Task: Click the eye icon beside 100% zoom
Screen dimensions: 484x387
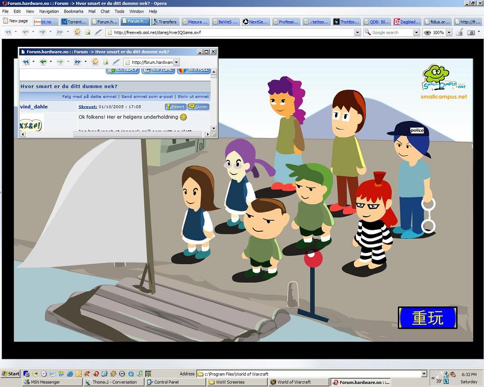Action: [428, 32]
